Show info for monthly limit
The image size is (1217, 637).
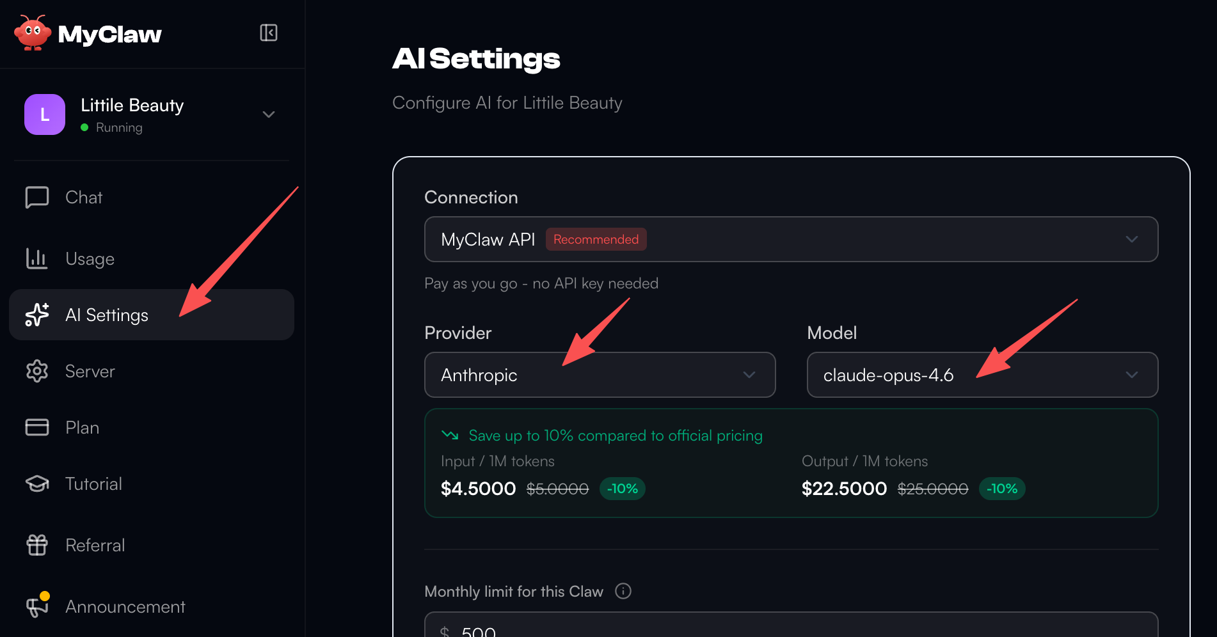coord(623,591)
